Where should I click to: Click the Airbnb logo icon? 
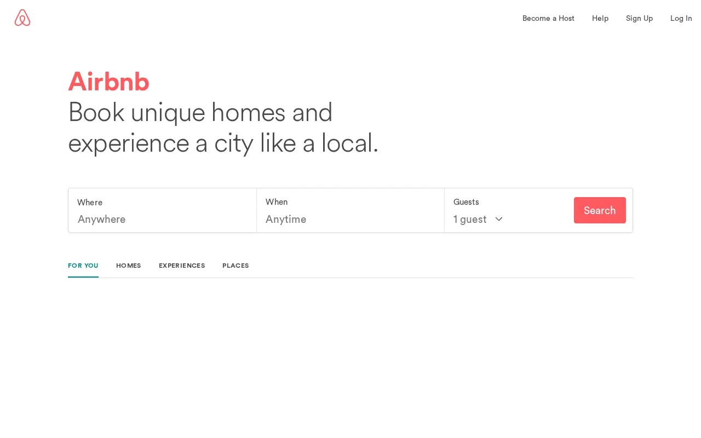22,18
